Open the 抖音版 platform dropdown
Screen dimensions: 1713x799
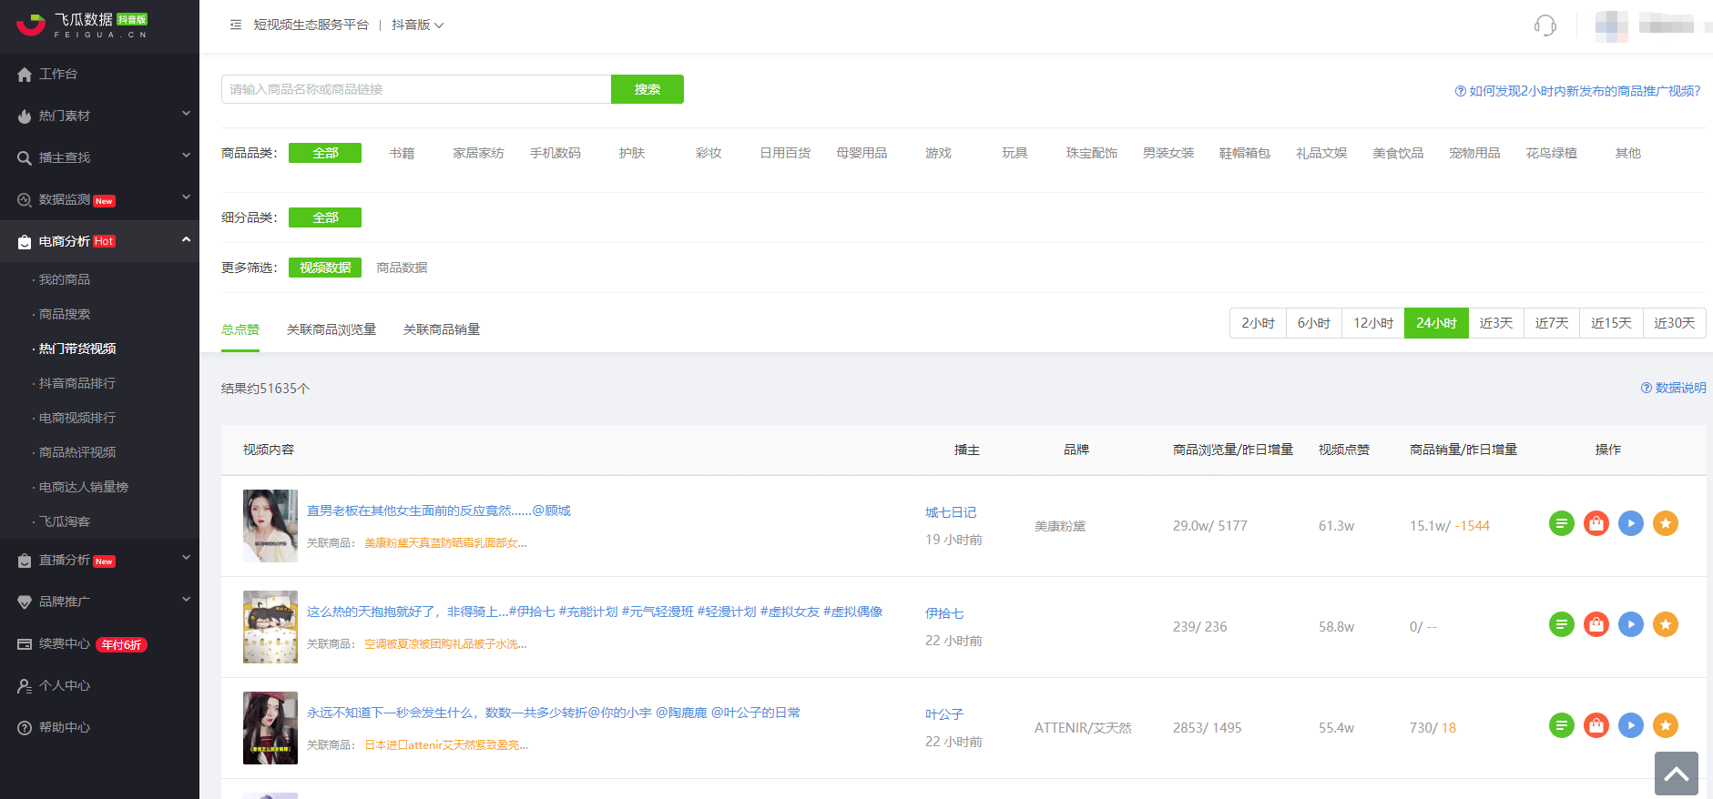(417, 25)
